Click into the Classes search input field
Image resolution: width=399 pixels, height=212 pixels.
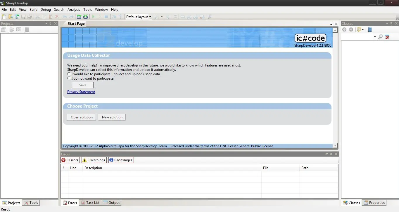[357, 37]
